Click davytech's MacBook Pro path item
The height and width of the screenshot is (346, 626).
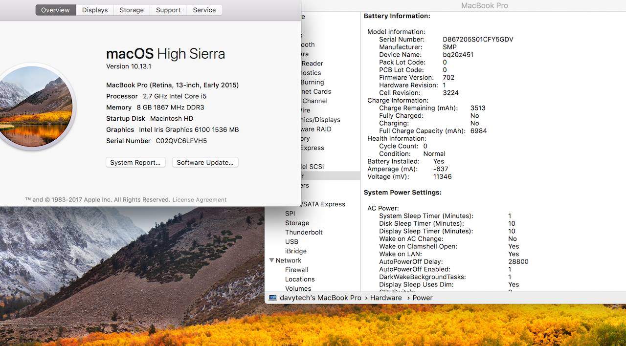320,298
